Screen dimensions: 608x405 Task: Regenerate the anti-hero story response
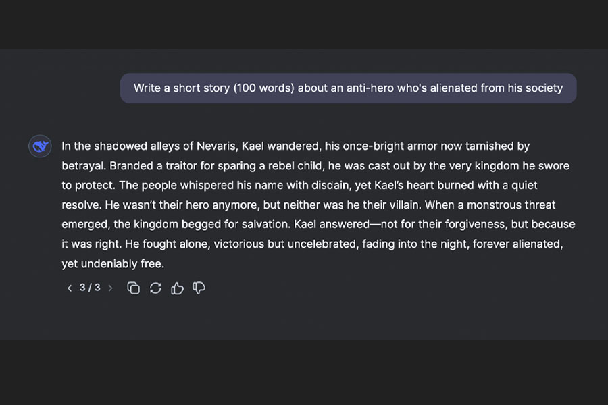point(155,288)
